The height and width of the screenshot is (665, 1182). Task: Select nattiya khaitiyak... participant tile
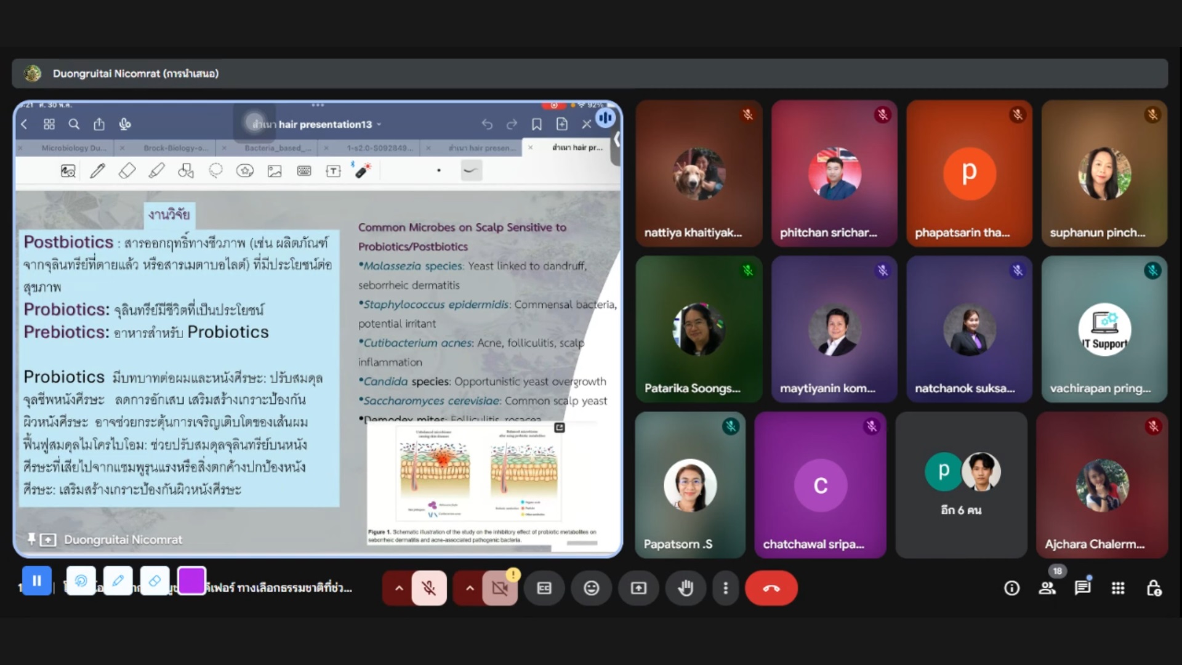(x=699, y=174)
